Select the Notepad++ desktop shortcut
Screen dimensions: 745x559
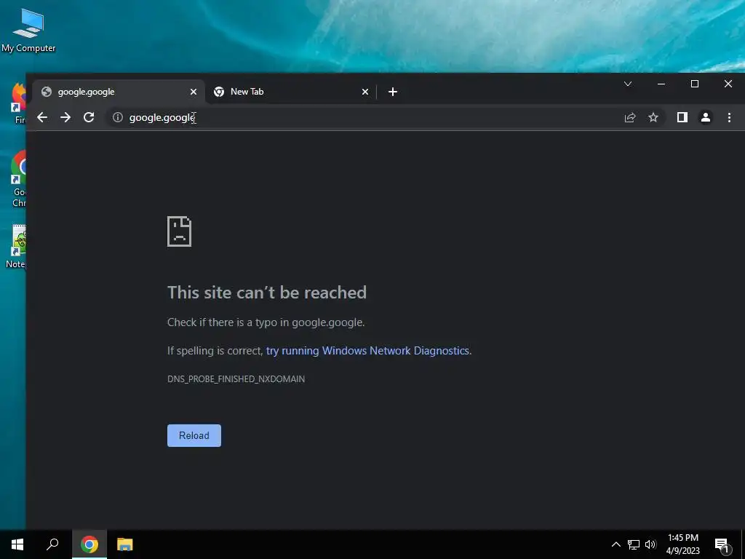coord(17,247)
